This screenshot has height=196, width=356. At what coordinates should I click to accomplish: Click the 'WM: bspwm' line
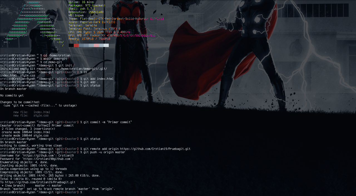click(x=76, y=16)
